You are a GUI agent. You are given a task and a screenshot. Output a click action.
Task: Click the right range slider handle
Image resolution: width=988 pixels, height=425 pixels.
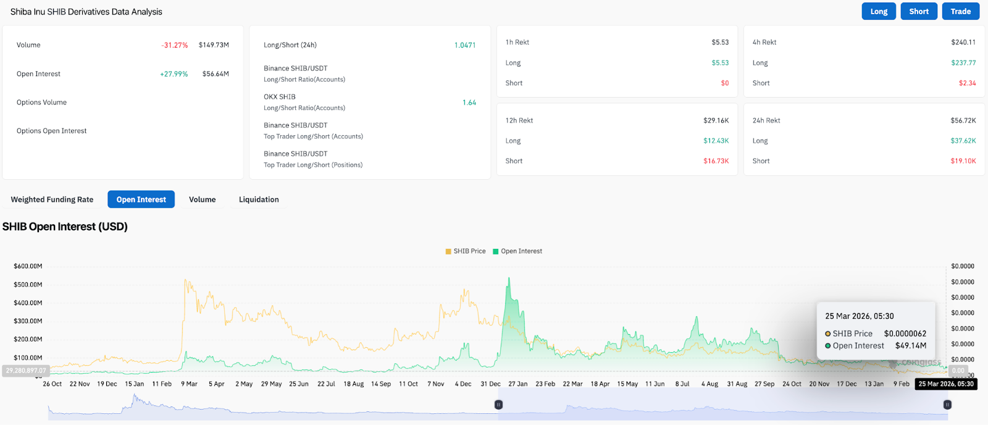click(x=947, y=405)
